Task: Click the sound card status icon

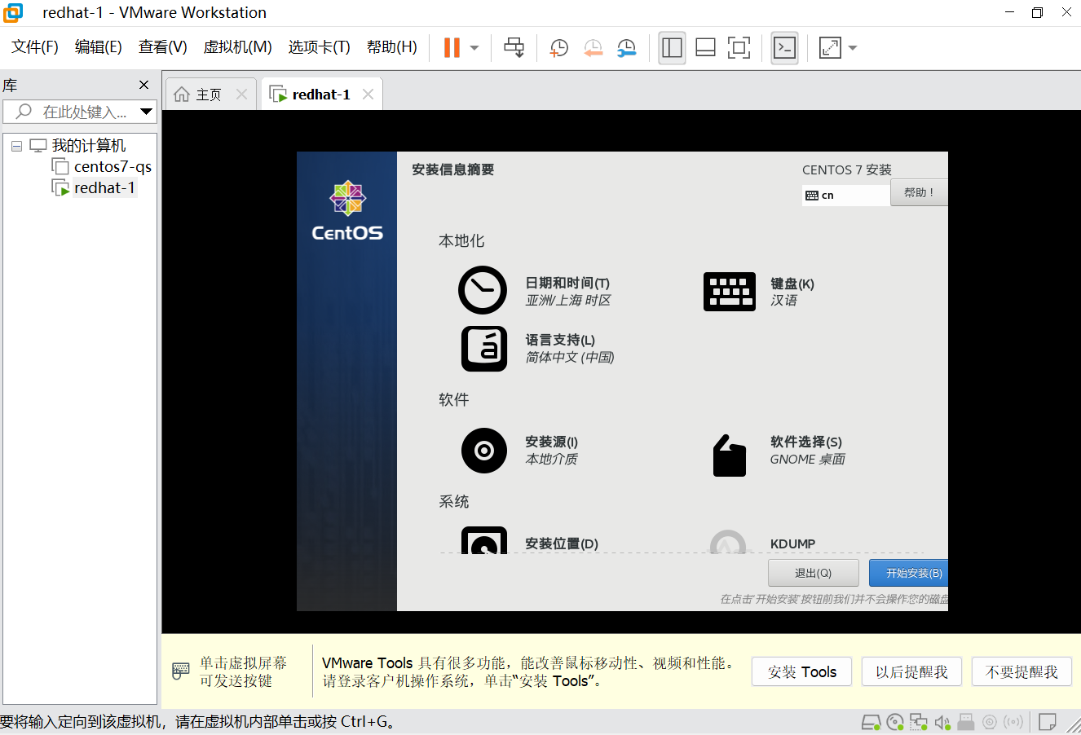Action: (942, 722)
